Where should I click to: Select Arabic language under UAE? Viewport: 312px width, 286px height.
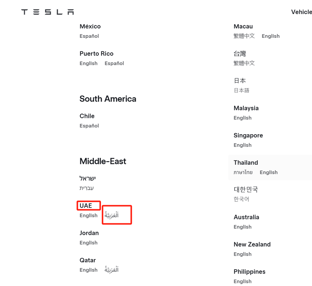pos(112,215)
